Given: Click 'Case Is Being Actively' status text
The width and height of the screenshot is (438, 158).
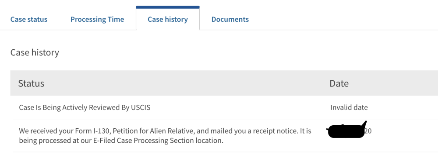Looking at the screenshot, I should (53, 107).
